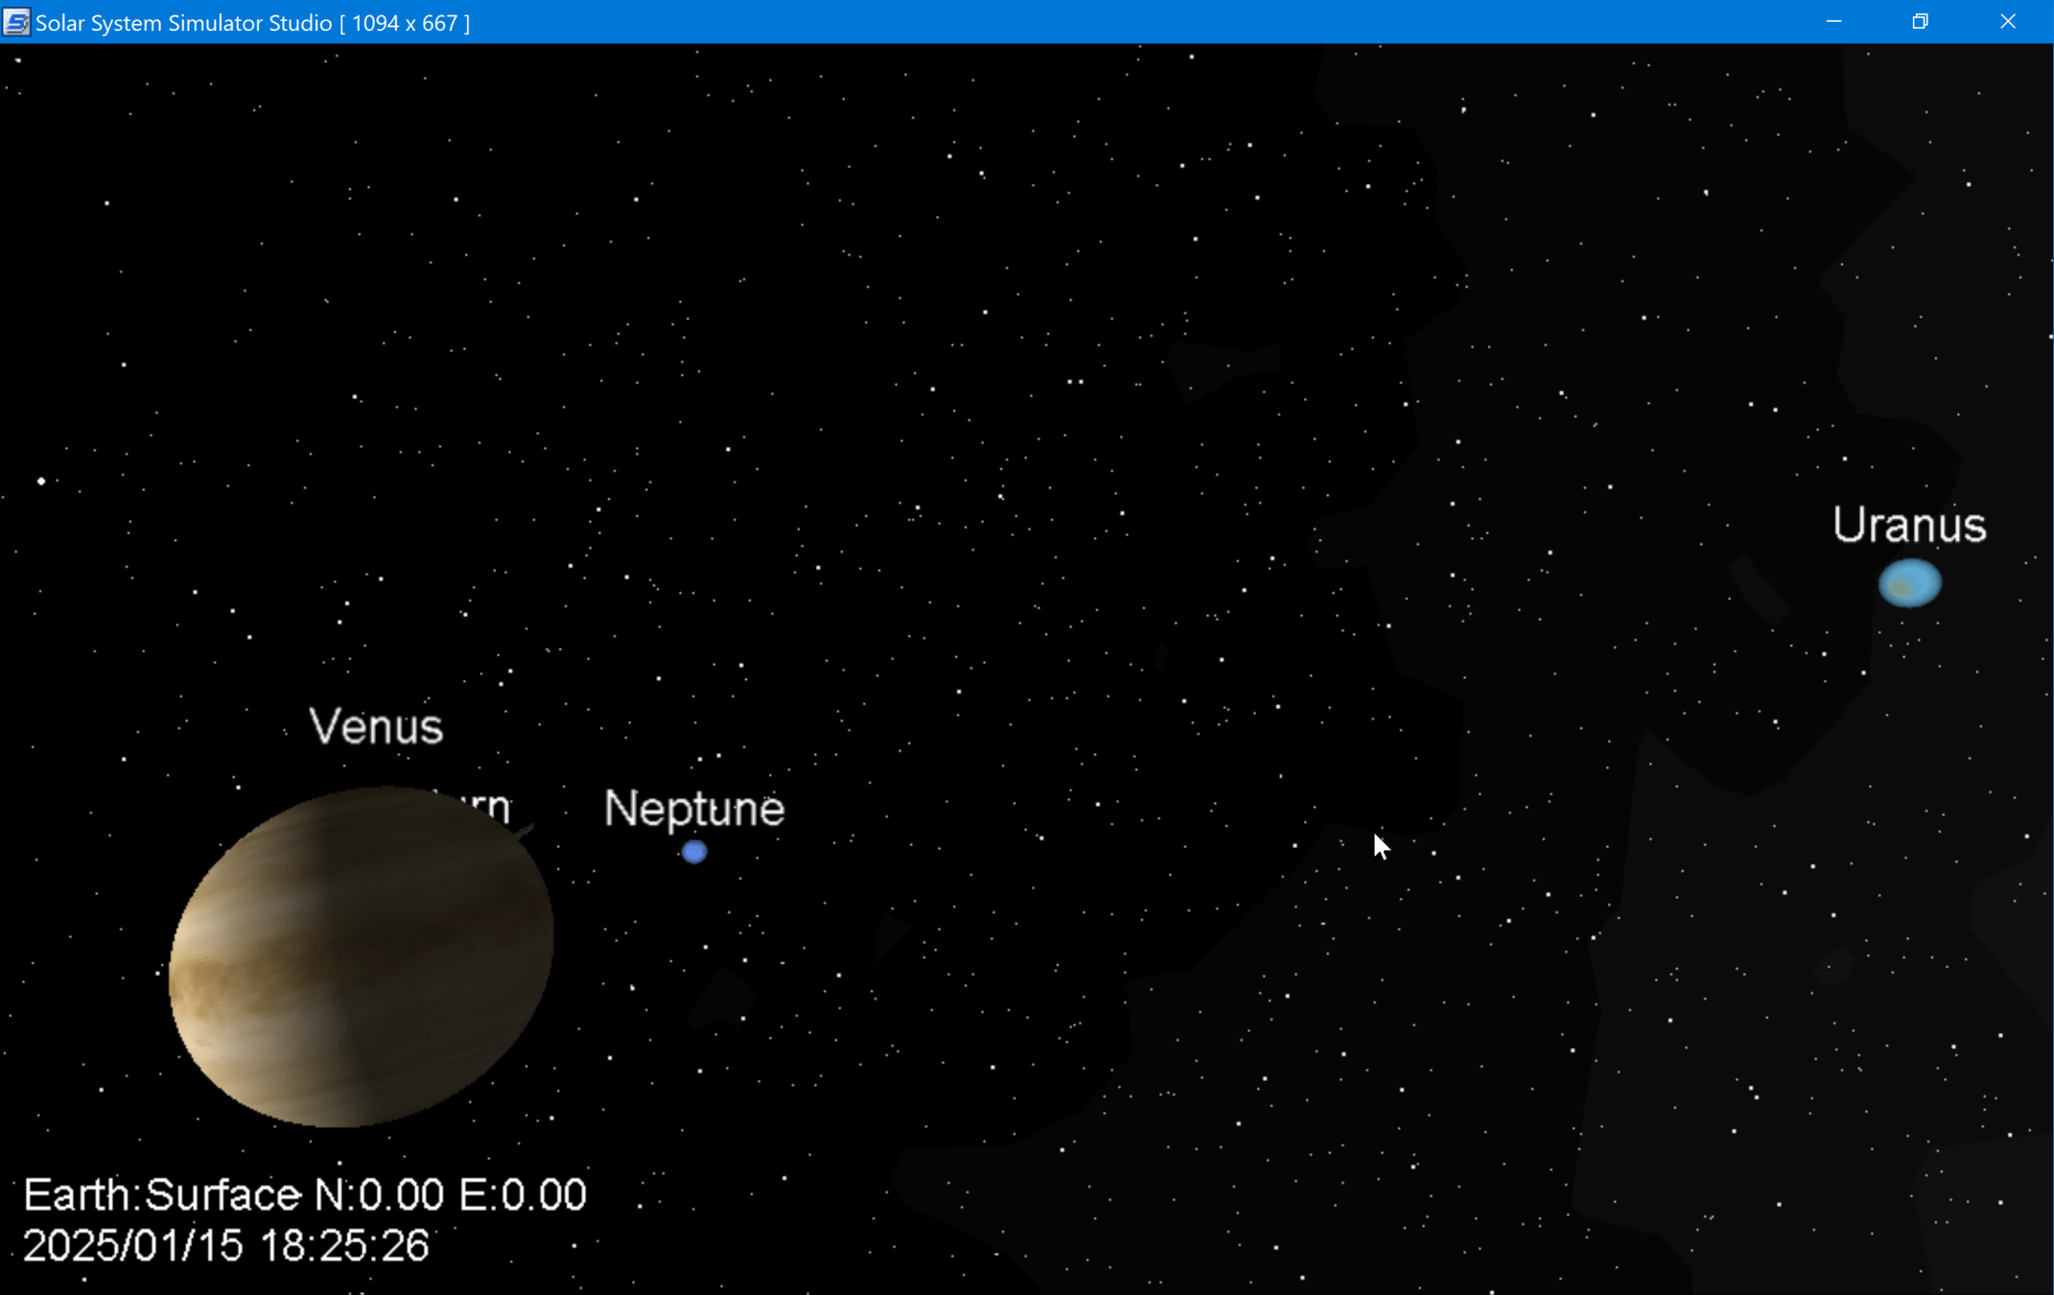Screen dimensions: 2054x1295
Task: Minimize the simulator window
Action: pyautogui.click(x=1833, y=22)
